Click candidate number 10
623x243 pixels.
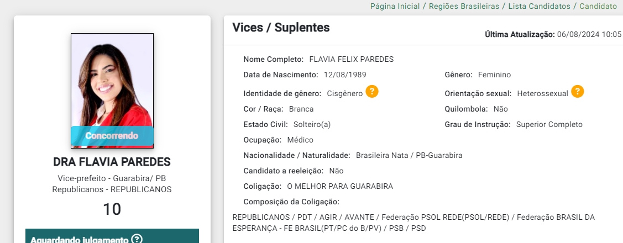pyautogui.click(x=112, y=209)
